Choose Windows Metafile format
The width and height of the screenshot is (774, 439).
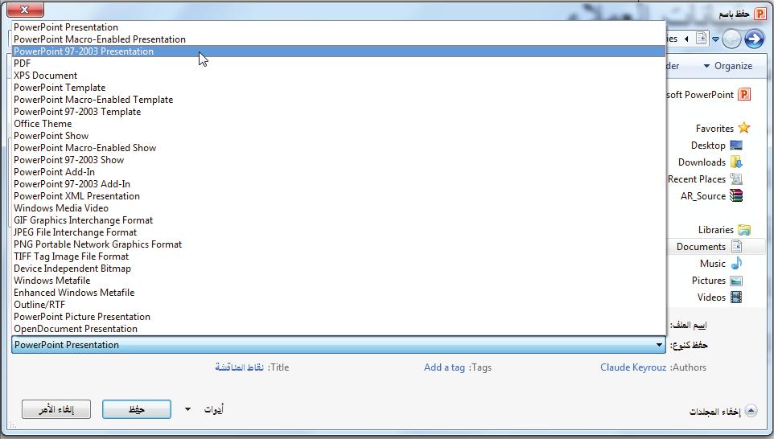tap(339, 281)
